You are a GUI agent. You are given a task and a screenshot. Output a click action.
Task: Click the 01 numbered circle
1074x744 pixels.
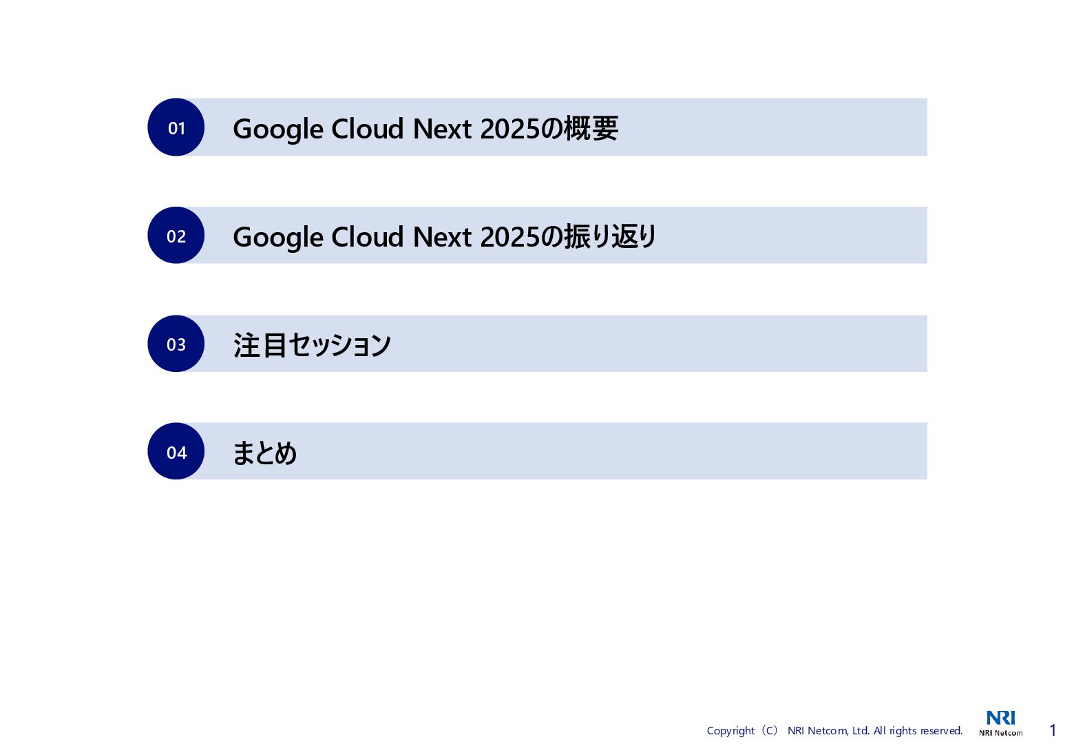point(176,127)
